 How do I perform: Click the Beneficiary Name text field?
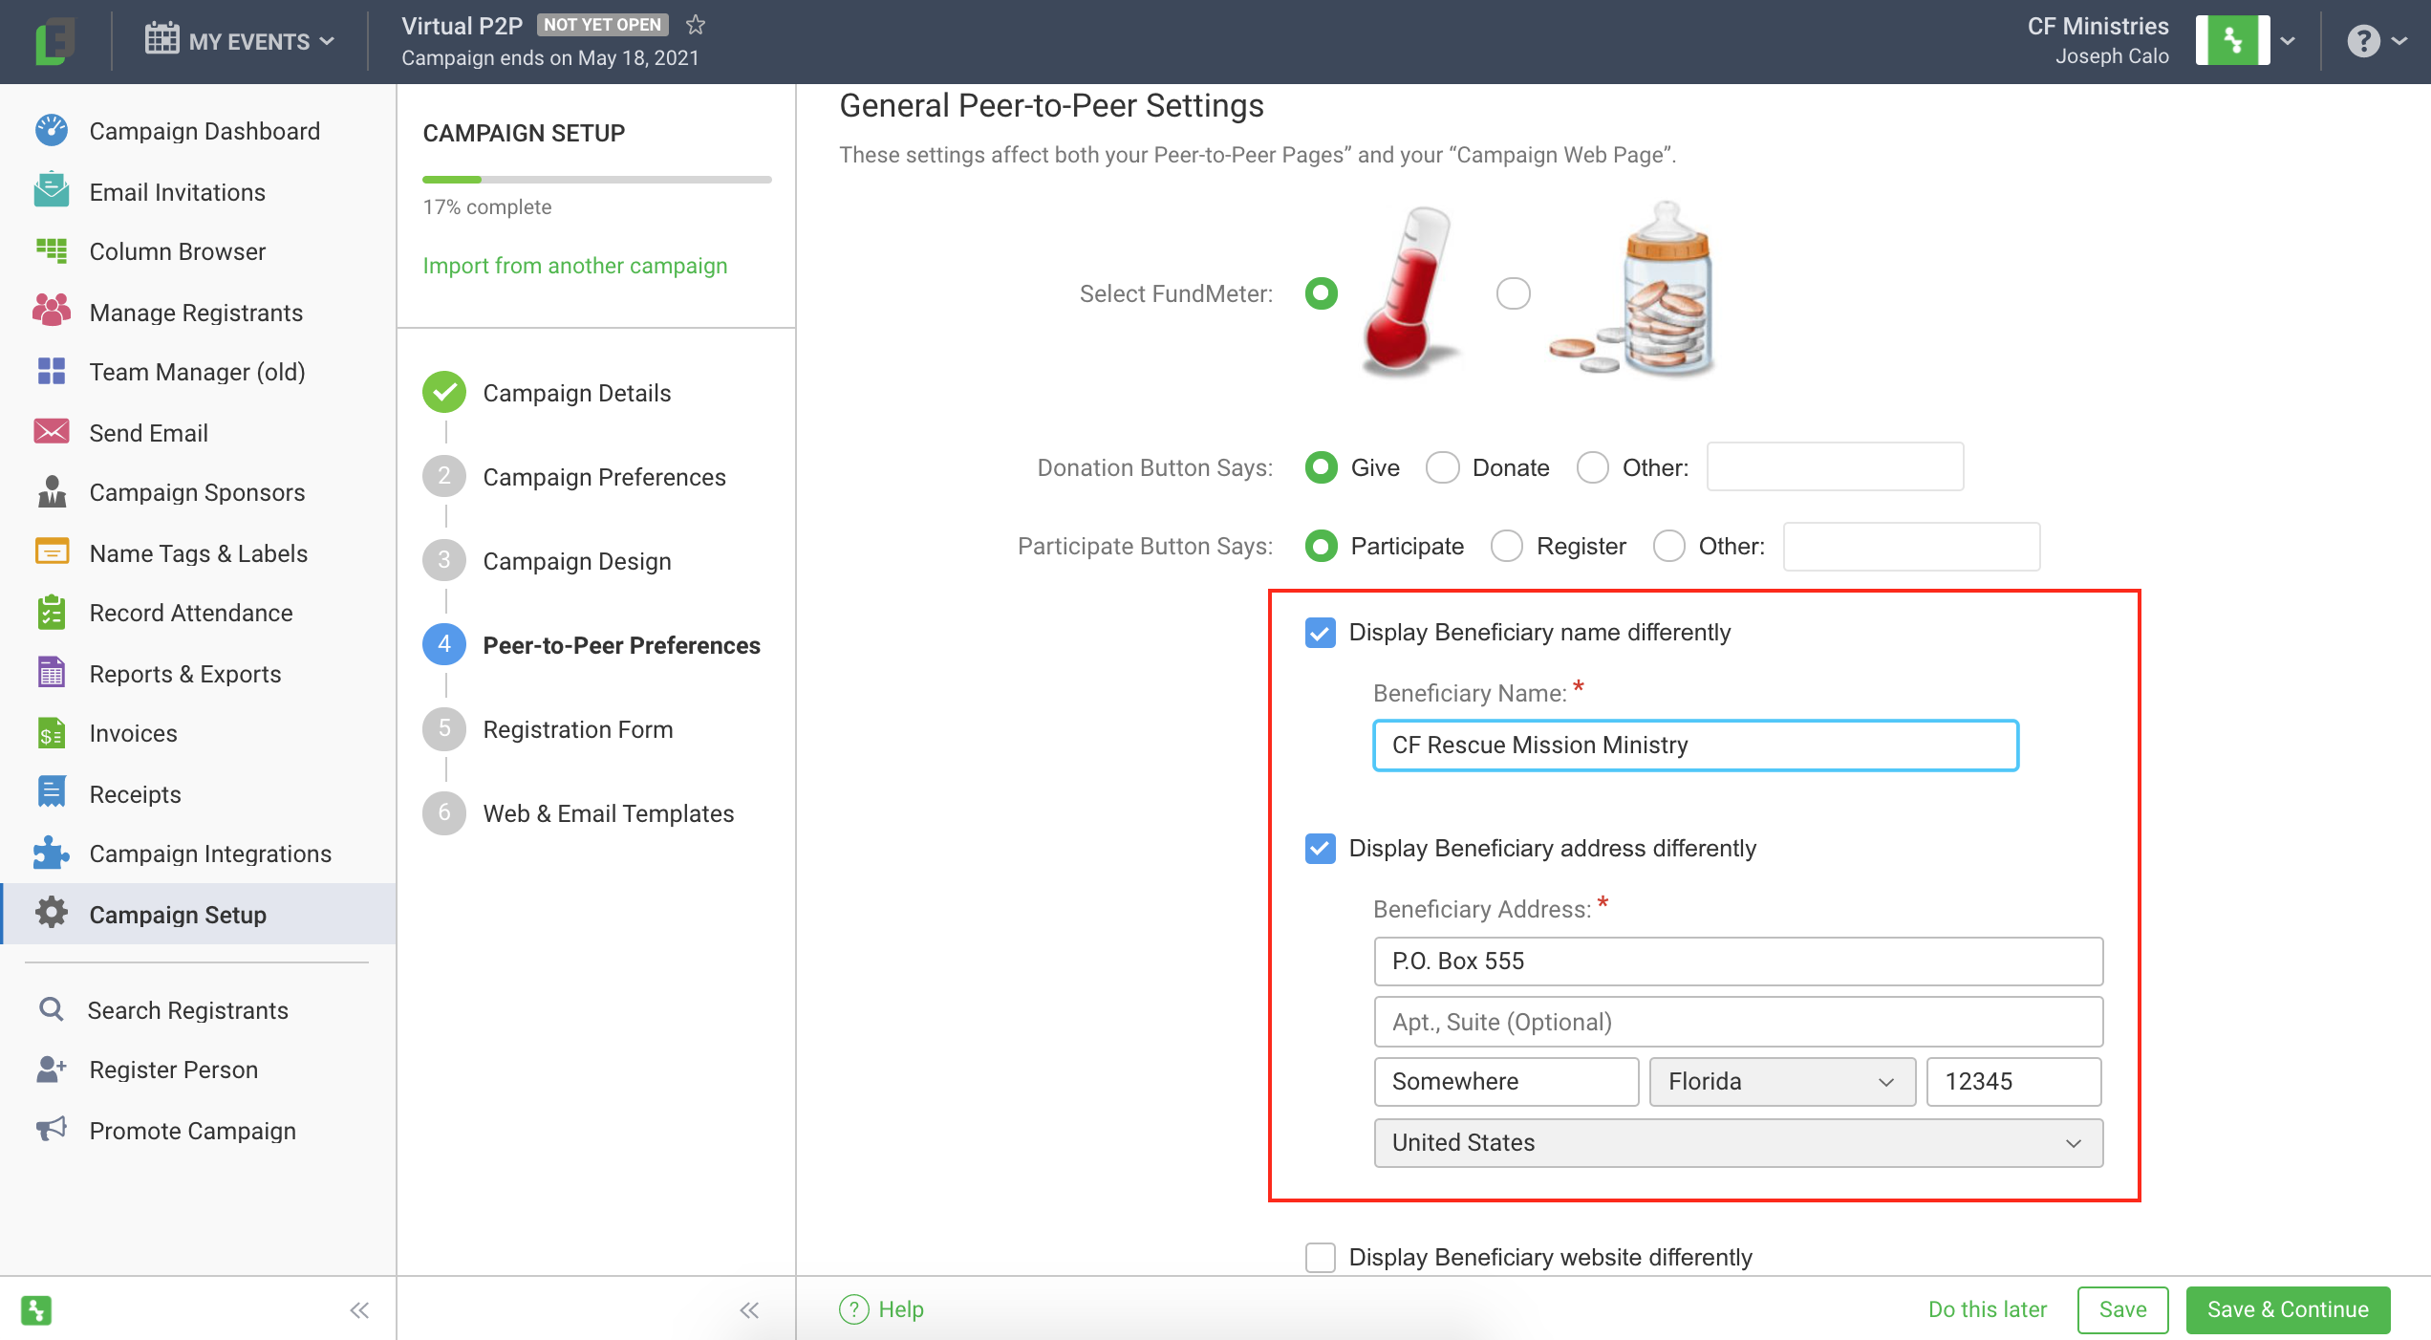coord(1694,745)
